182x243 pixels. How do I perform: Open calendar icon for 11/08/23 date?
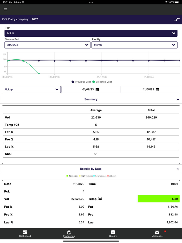click(157, 89)
